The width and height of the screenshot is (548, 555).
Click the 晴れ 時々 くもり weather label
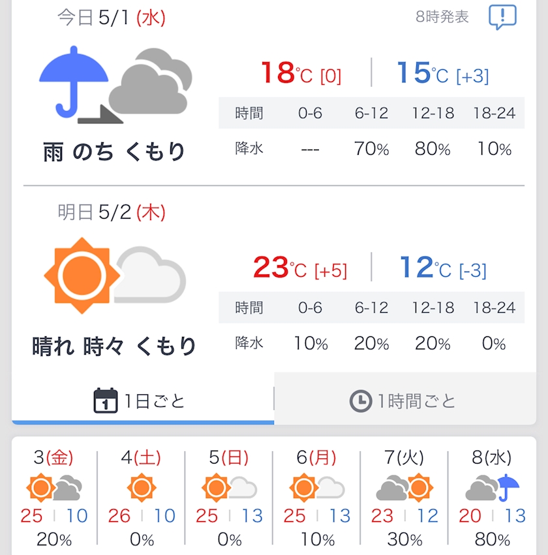114,346
